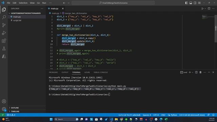Open the Source Control view
Screen dimensions: 217x122
4,25
